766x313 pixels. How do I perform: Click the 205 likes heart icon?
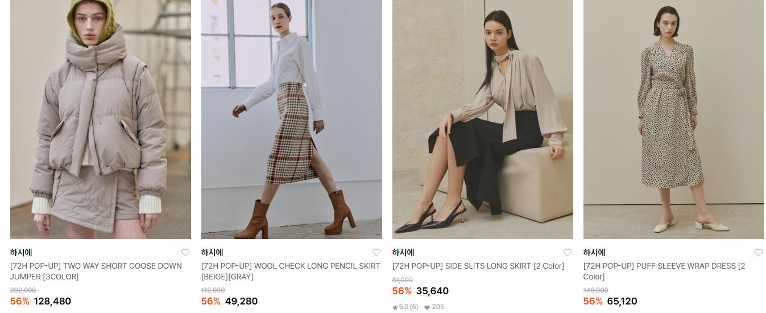427,307
